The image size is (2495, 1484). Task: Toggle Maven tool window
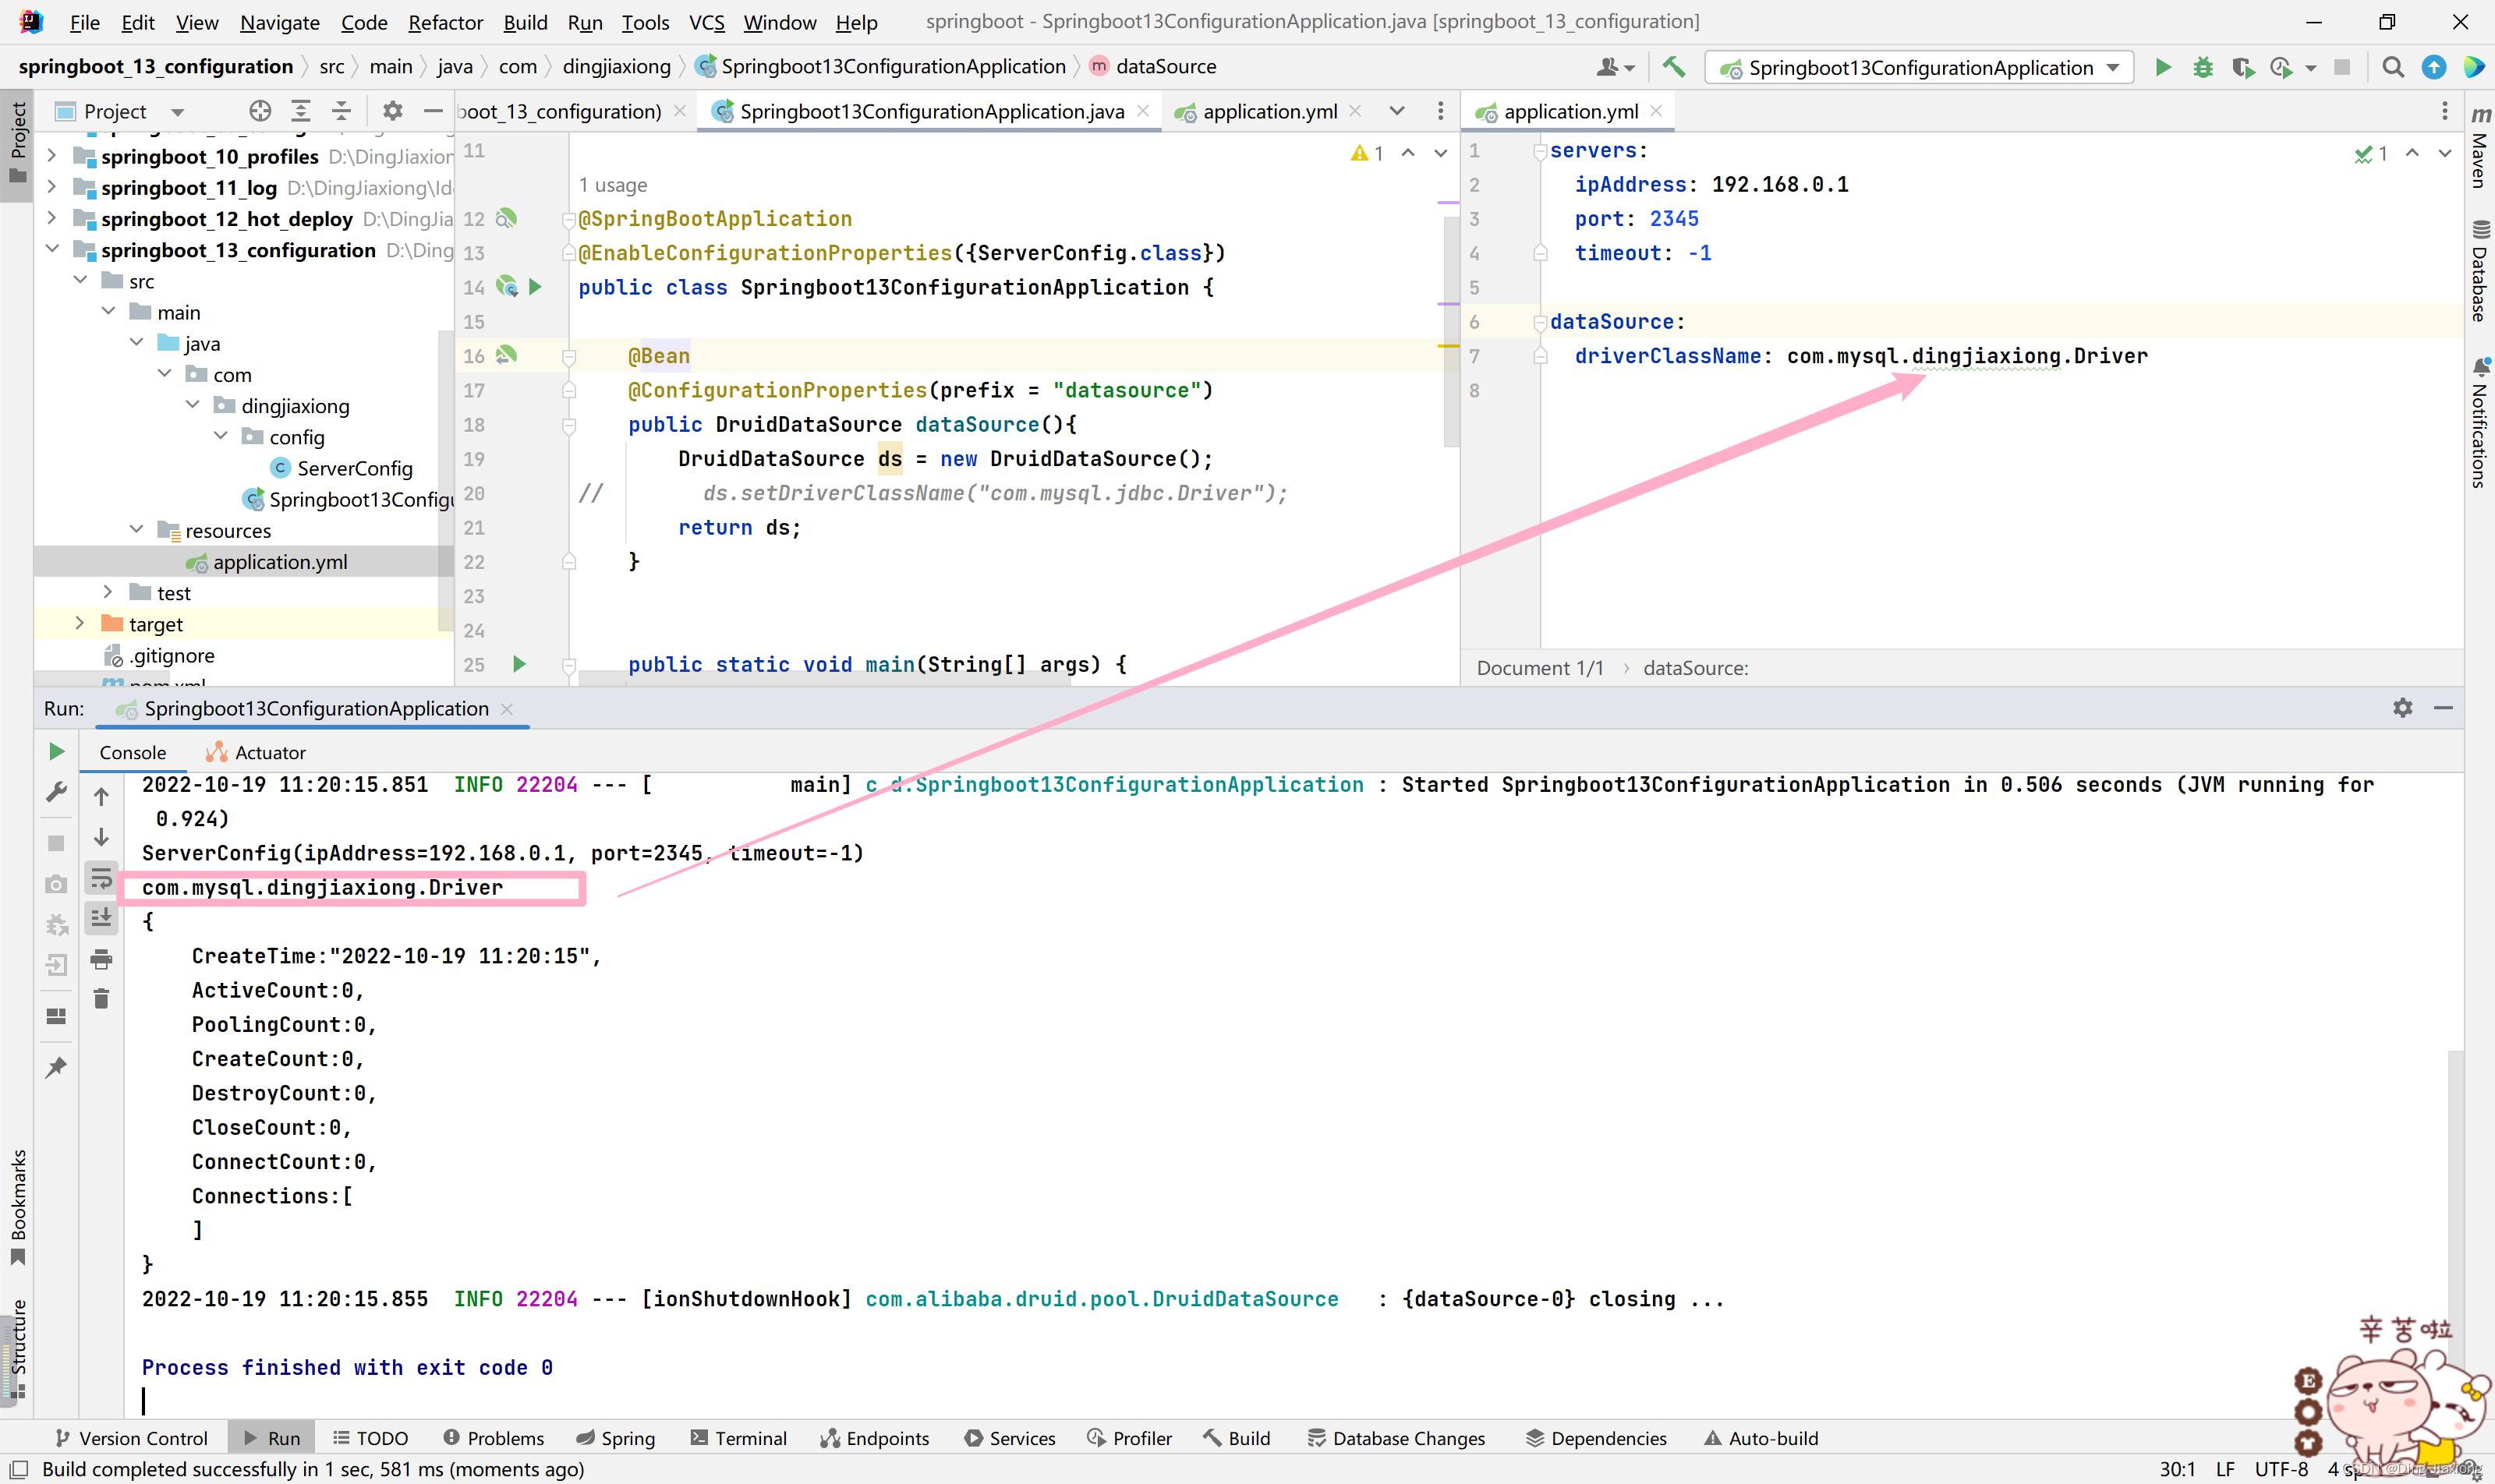[x=2479, y=148]
